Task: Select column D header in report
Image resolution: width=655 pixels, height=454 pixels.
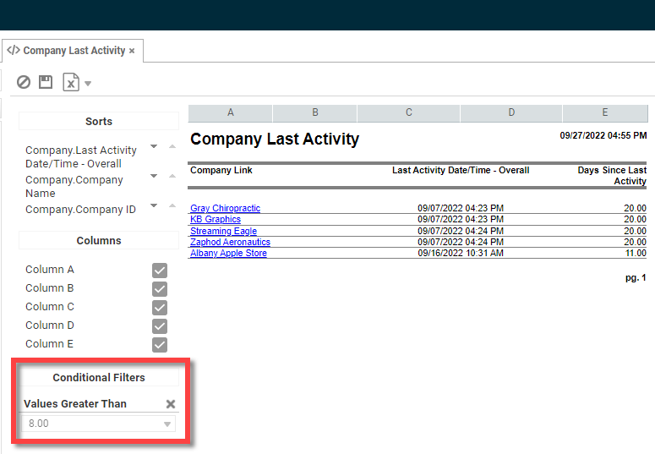Action: click(x=511, y=113)
